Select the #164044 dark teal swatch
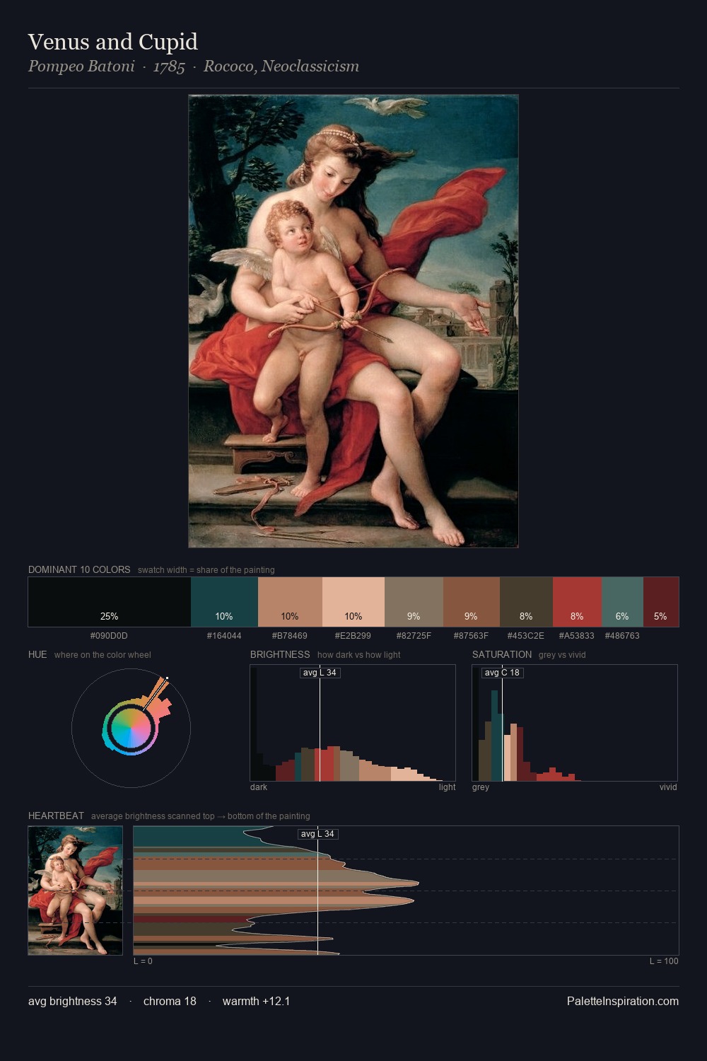This screenshot has height=1061, width=707. [x=224, y=602]
